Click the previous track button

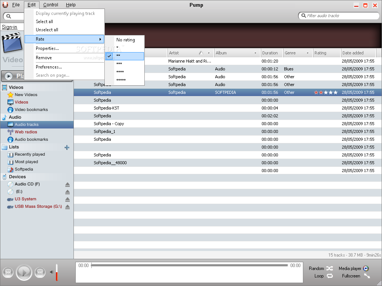[8, 272]
